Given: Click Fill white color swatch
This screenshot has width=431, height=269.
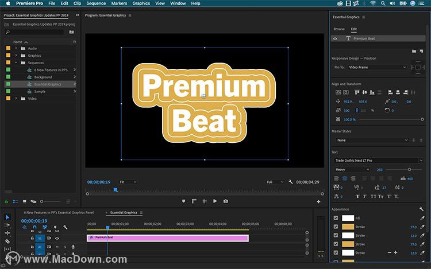Looking at the screenshot, I should click(348, 218).
